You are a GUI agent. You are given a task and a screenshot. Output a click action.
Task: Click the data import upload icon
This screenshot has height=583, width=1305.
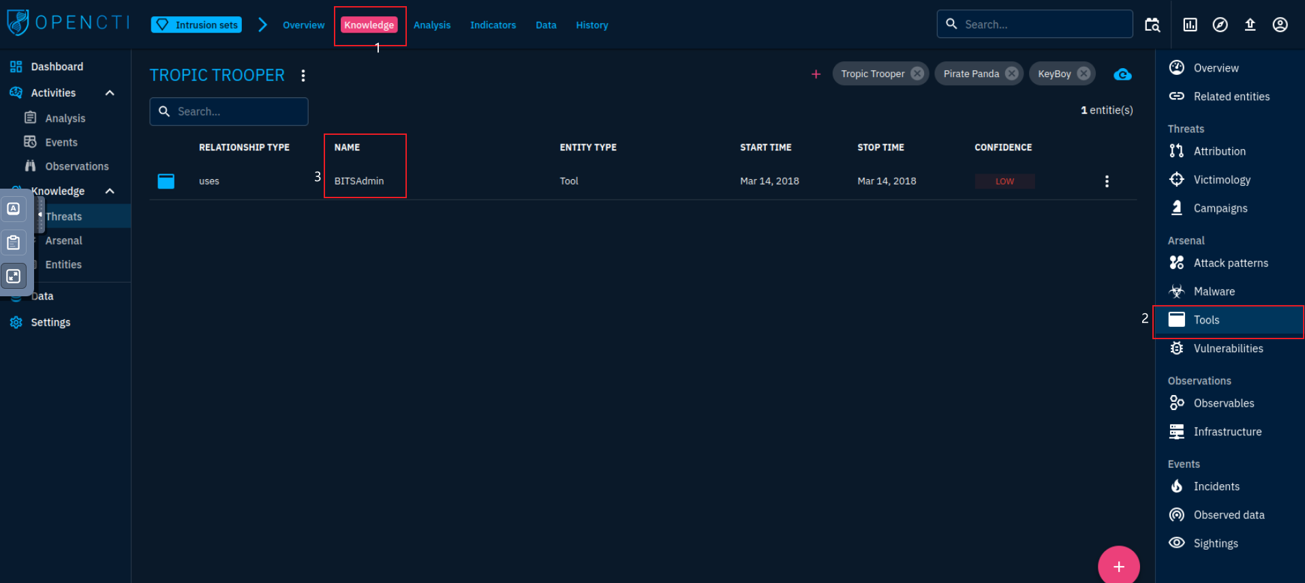[1250, 25]
